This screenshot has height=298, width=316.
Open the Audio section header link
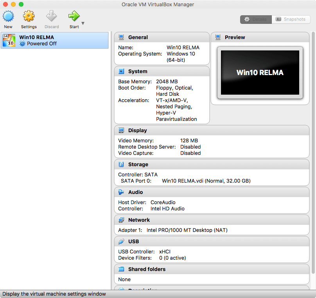pyautogui.click(x=135, y=192)
